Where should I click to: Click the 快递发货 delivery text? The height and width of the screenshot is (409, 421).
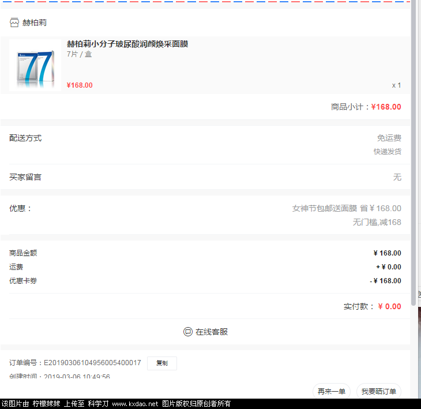point(388,152)
